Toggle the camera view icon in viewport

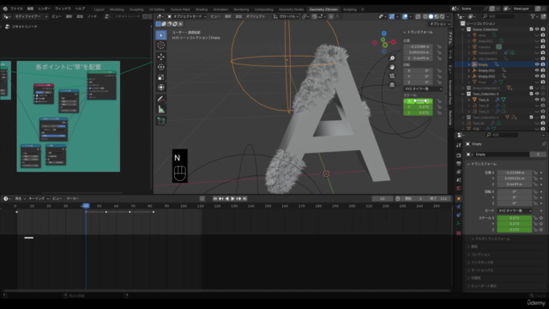click(x=392, y=76)
